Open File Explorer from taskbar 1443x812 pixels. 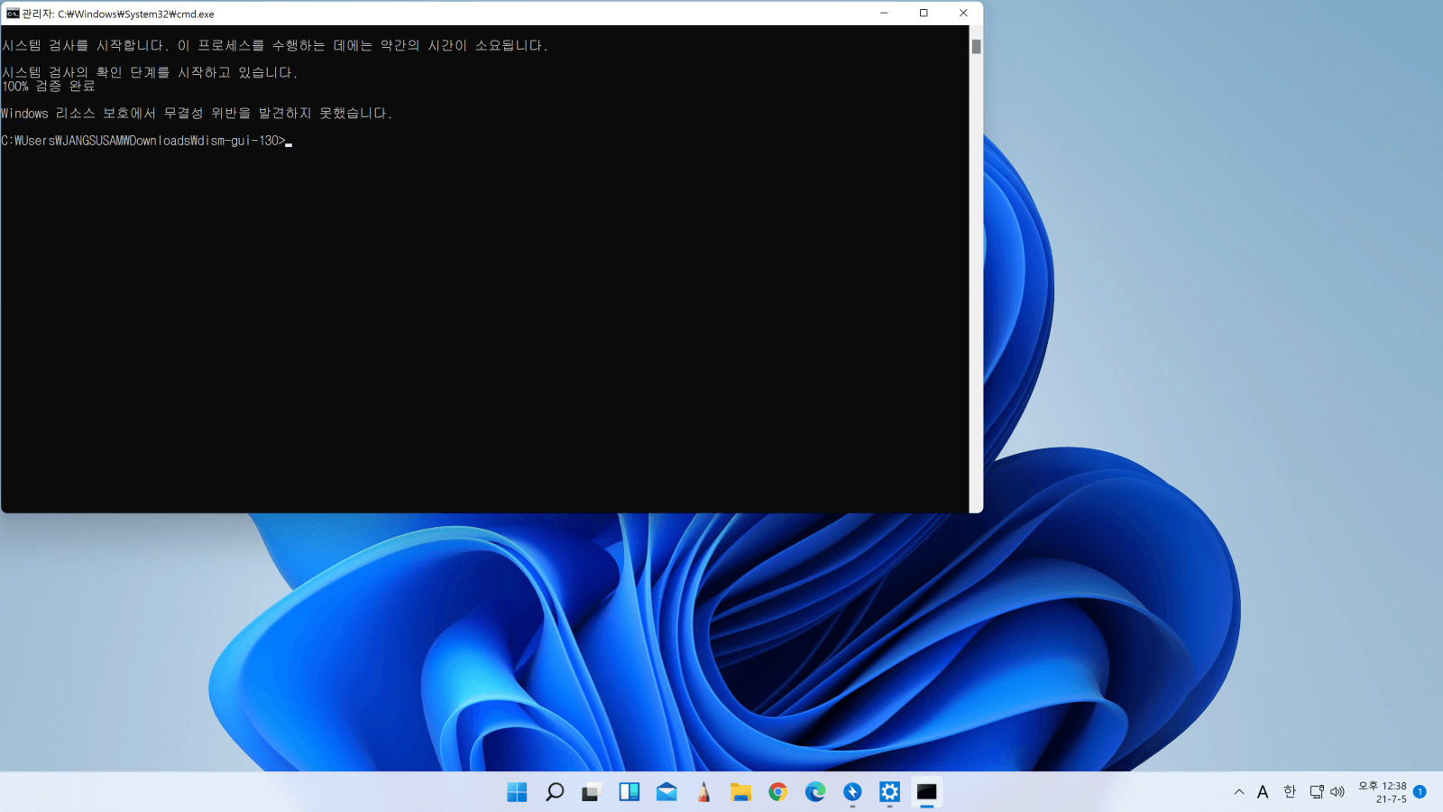click(x=740, y=792)
